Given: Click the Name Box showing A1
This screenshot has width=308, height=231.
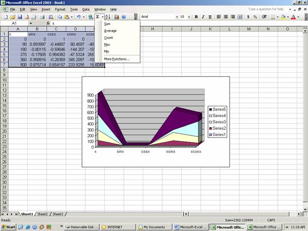Looking at the screenshot, I should (15, 23).
